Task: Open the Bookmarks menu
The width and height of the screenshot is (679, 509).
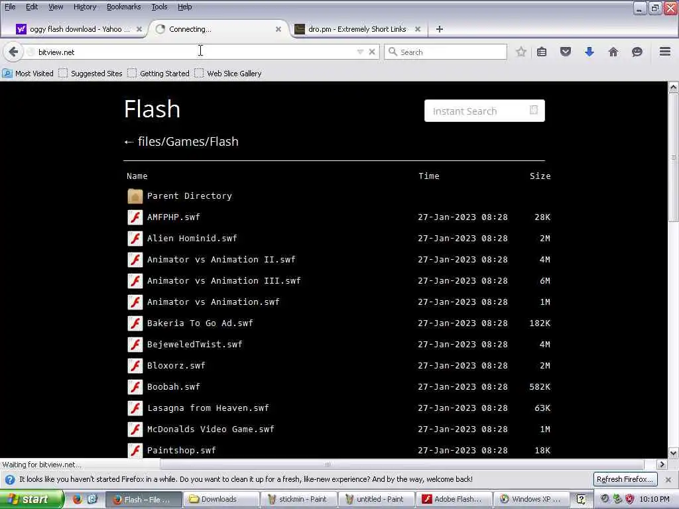Action: coord(124,7)
